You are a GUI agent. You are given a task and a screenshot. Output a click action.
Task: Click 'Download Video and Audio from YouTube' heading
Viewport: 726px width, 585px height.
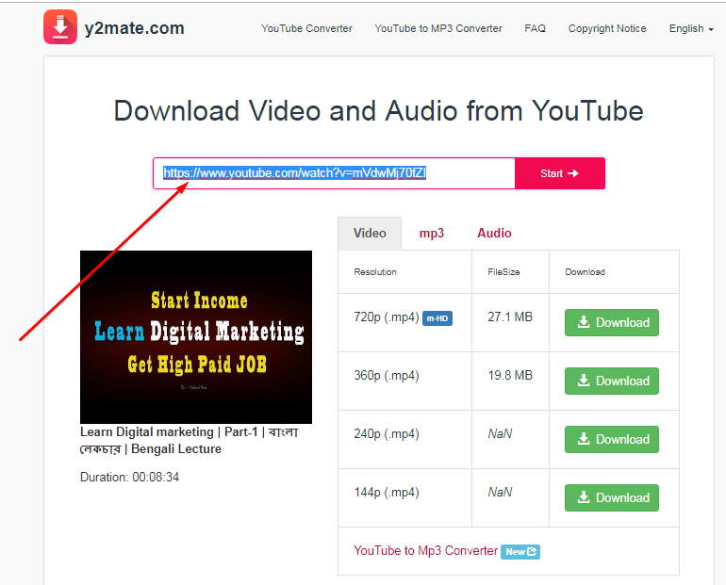pos(379,111)
